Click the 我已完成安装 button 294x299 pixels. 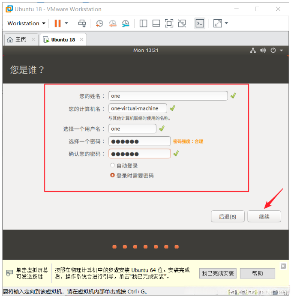click(218, 273)
